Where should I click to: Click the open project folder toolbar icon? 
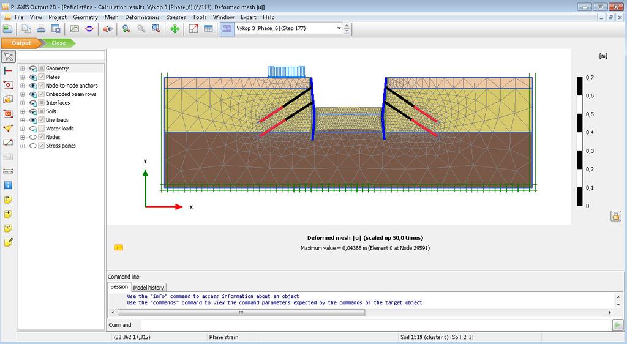[x=7, y=29]
